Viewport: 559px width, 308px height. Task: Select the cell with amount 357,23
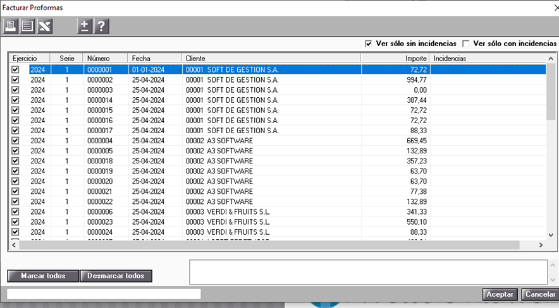pyautogui.click(x=395, y=161)
